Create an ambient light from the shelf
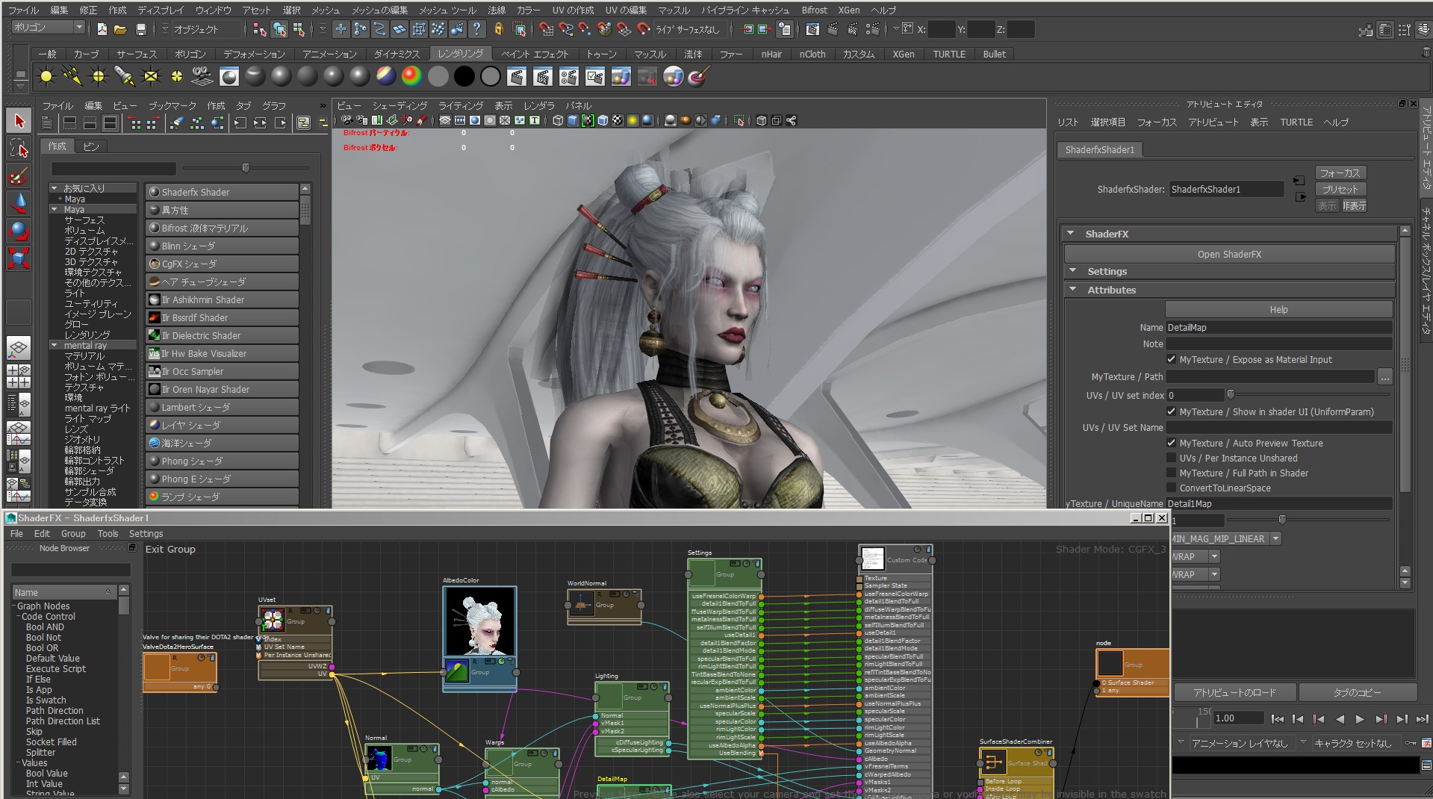Image resolution: width=1433 pixels, height=799 pixels. click(x=46, y=76)
